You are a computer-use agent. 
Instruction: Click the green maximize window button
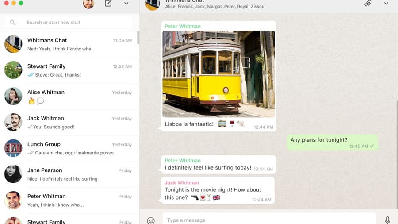(21, 3)
